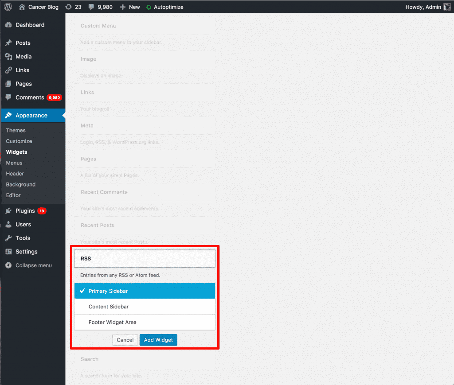
Task: Expand the Search widget panel
Action: (144, 359)
